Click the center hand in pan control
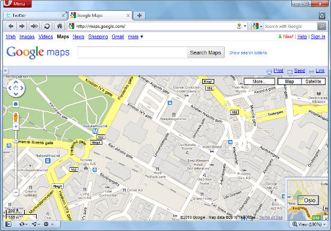Image resolution: width=331 pixels, height=231 pixels. [16, 88]
